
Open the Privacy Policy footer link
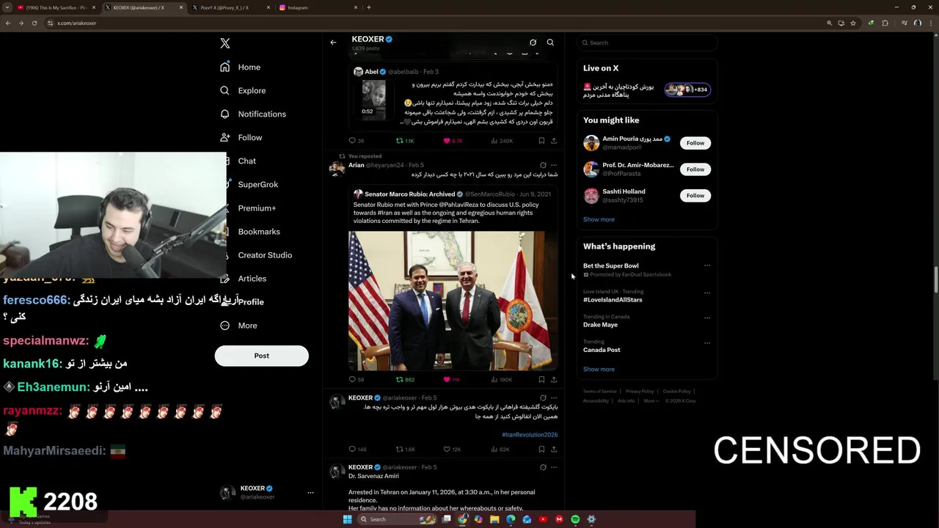coord(640,392)
